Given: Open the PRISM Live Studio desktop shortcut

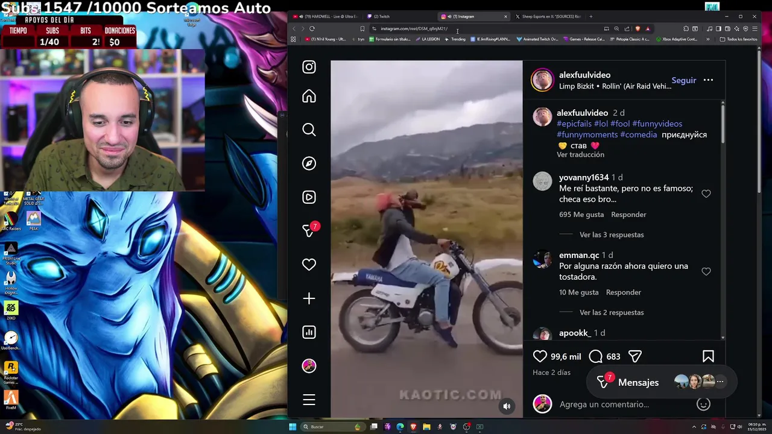Looking at the screenshot, I should 11,253.
